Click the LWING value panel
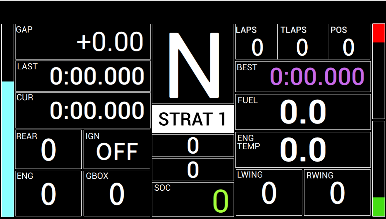 pos(269,193)
